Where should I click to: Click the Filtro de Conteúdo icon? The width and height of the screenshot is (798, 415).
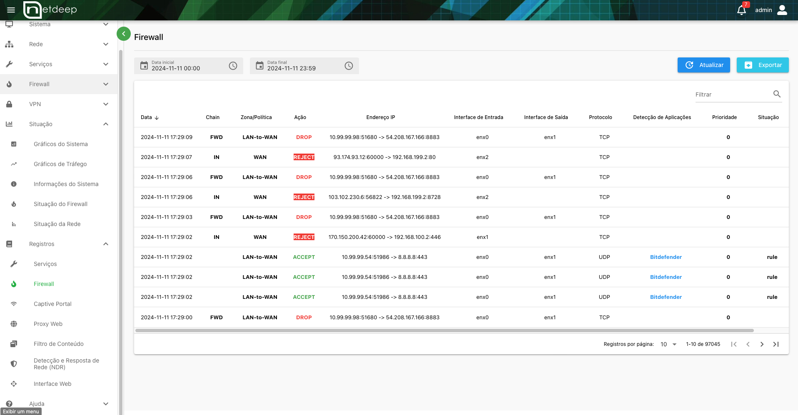tap(14, 344)
